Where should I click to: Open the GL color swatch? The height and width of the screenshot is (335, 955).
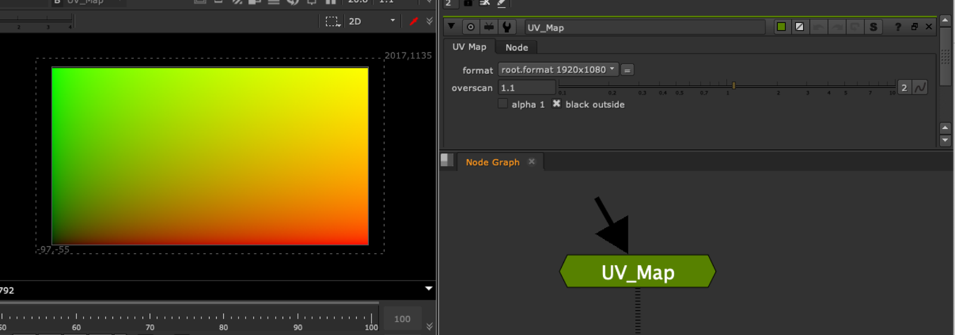click(799, 27)
